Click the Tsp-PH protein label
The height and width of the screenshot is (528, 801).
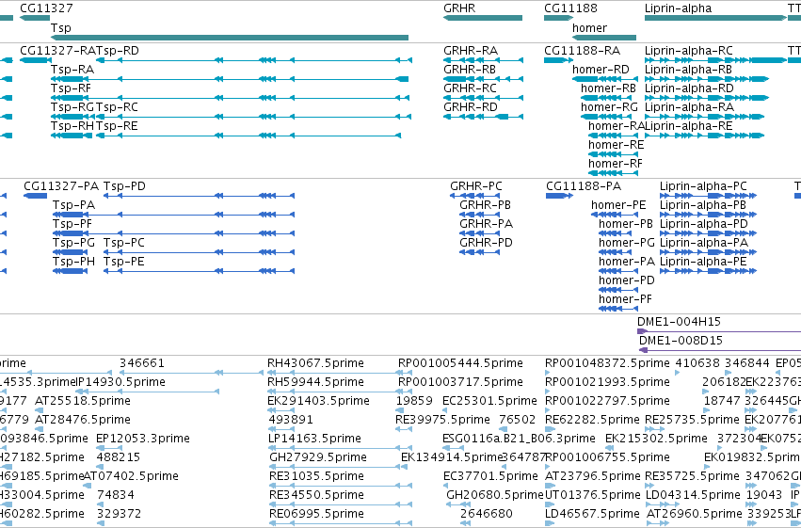(73, 262)
